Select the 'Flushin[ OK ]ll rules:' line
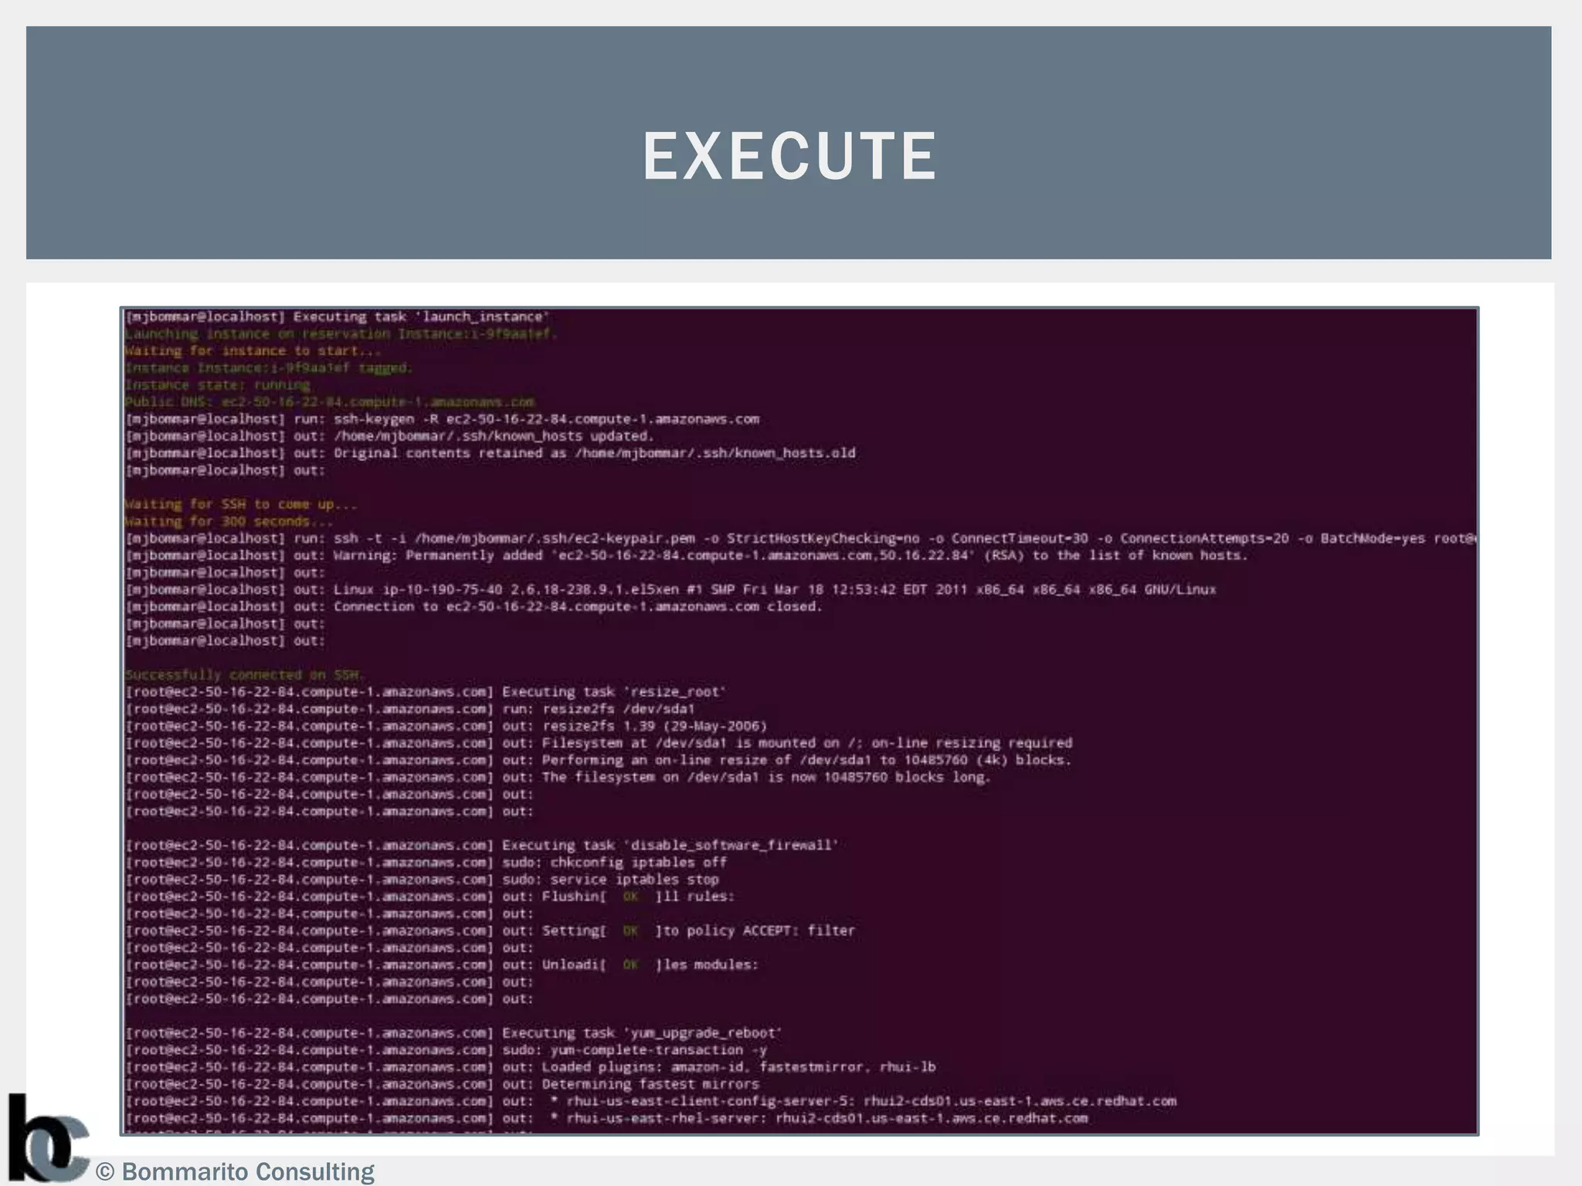1582x1186 pixels. click(430, 896)
